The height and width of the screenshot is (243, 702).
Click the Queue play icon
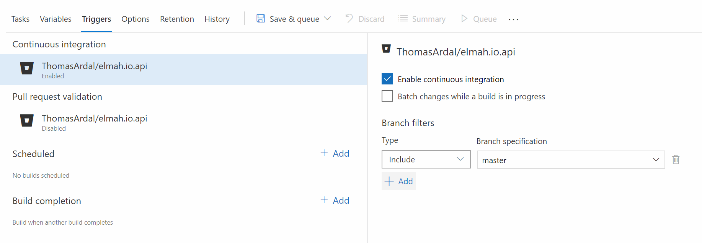[x=464, y=18]
